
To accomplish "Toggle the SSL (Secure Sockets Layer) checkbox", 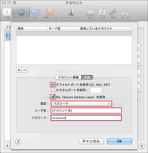I will (x=53, y=97).
